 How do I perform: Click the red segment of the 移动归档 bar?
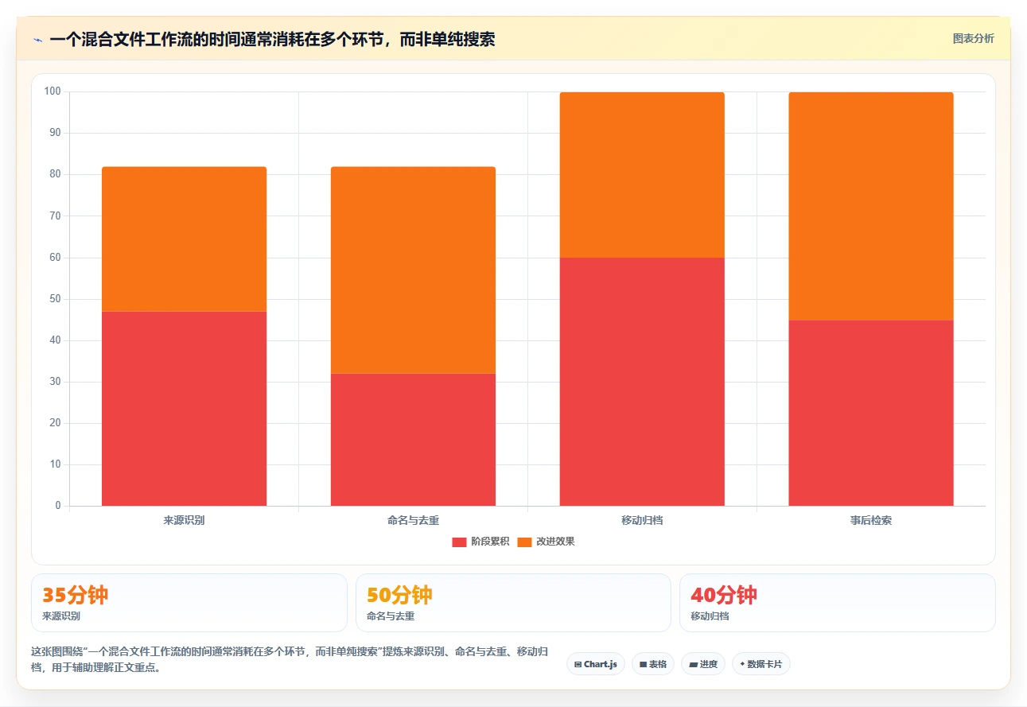tap(642, 381)
